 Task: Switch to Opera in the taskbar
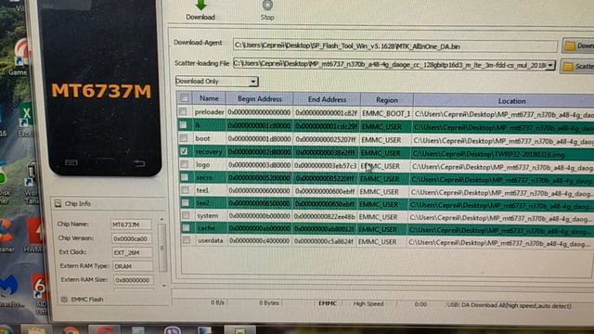pos(105,330)
